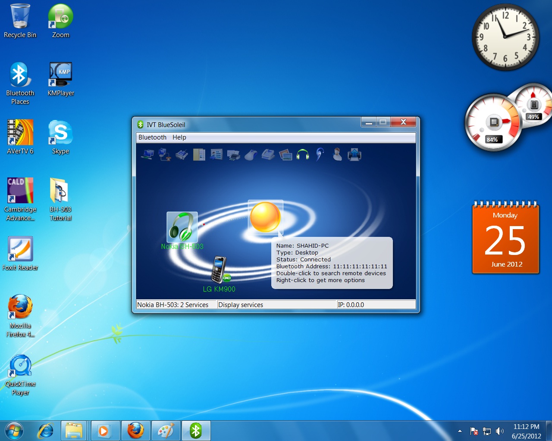Select the Skype desktop shortcut
This screenshot has width=552, height=441.
click(60, 137)
